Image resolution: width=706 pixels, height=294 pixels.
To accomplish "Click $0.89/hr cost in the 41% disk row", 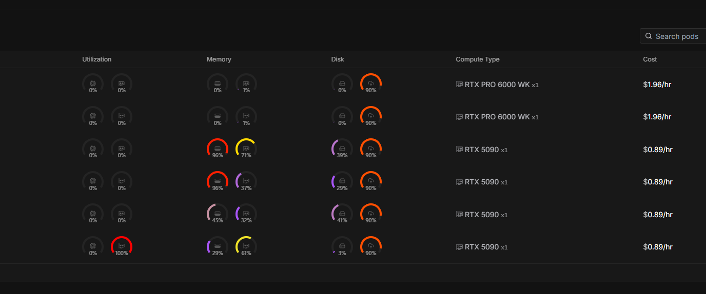I will (x=658, y=215).
